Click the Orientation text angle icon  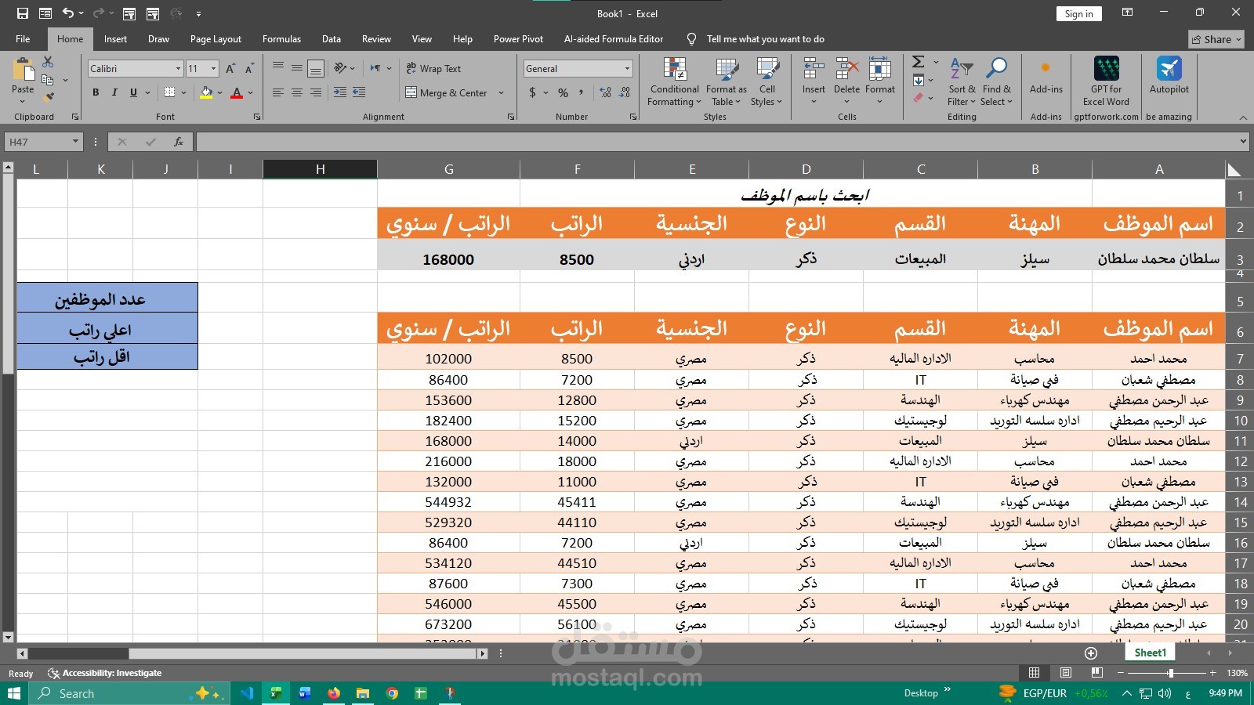(341, 69)
